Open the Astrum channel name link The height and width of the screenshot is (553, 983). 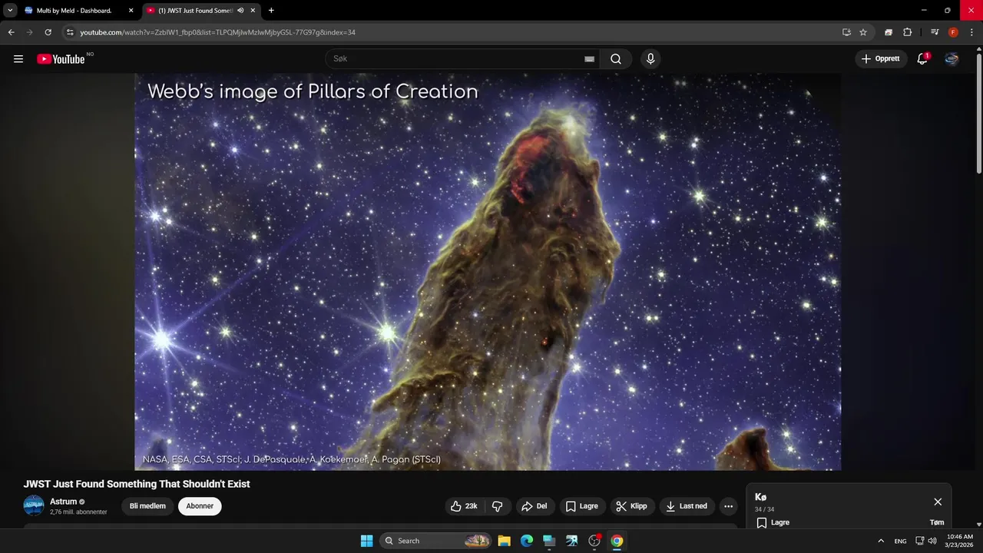64,502
